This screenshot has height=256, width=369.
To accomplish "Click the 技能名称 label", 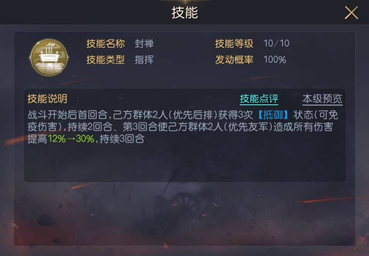I will point(105,44).
